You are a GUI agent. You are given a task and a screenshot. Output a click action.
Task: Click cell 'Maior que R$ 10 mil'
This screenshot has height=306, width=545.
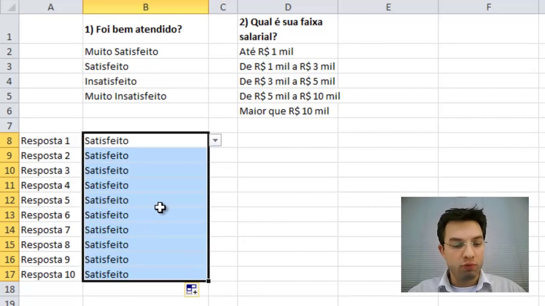(x=288, y=111)
